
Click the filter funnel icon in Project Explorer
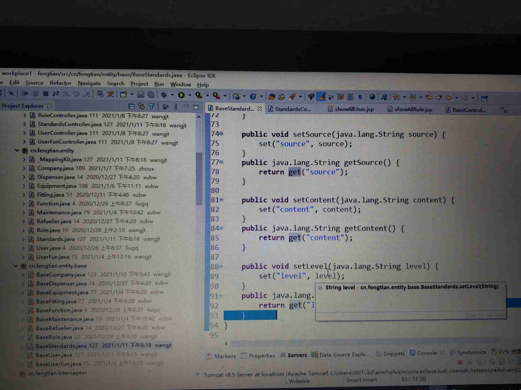[151, 106]
